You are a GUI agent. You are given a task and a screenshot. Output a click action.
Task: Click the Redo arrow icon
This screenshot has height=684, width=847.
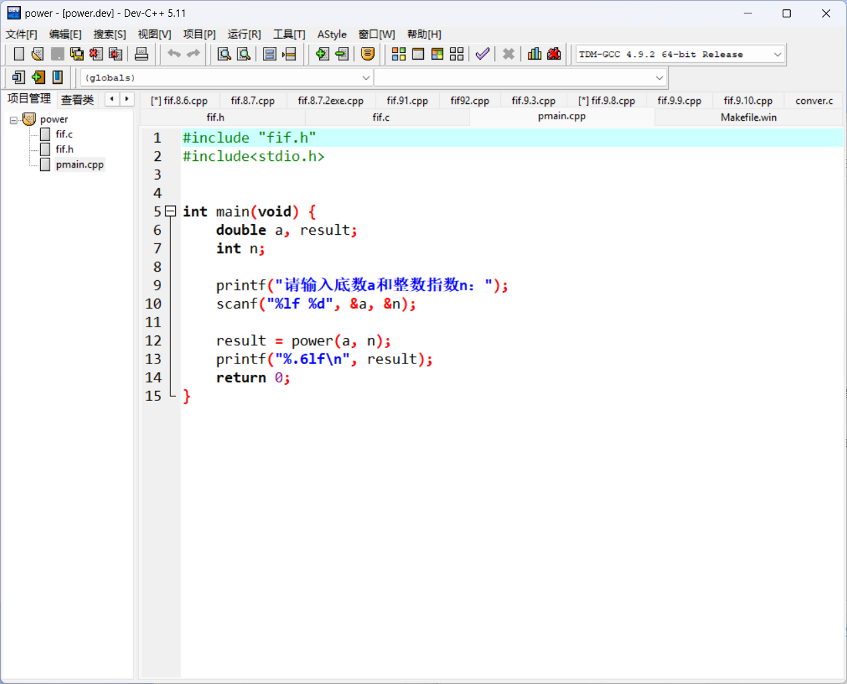194,54
